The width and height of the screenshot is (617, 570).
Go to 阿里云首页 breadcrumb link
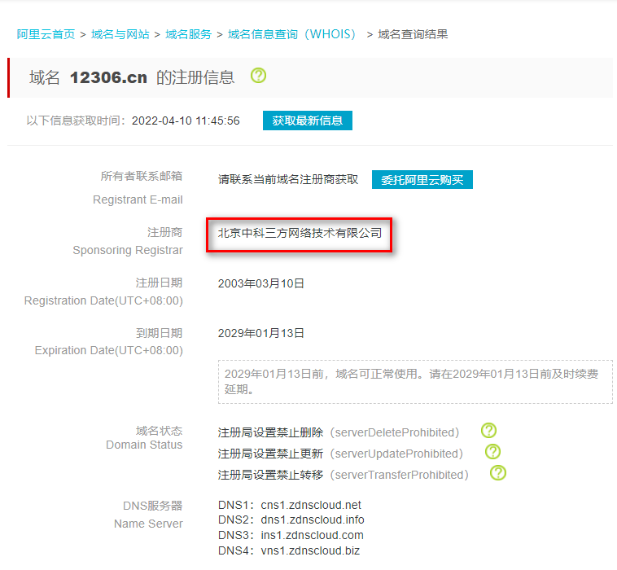(46, 34)
